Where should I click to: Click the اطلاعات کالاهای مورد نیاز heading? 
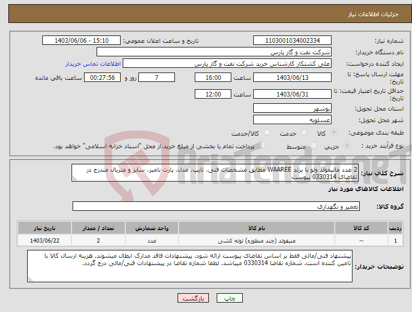click(x=366, y=189)
